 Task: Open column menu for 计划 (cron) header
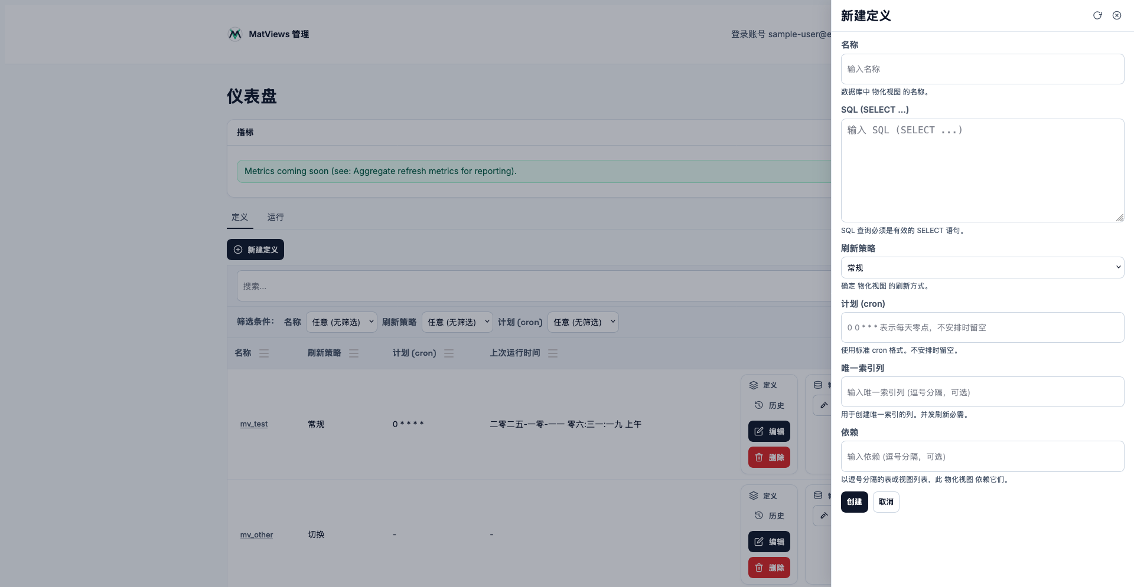pos(449,353)
